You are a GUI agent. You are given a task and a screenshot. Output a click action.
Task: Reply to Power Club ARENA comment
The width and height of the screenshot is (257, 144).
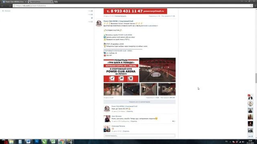pos(130,111)
